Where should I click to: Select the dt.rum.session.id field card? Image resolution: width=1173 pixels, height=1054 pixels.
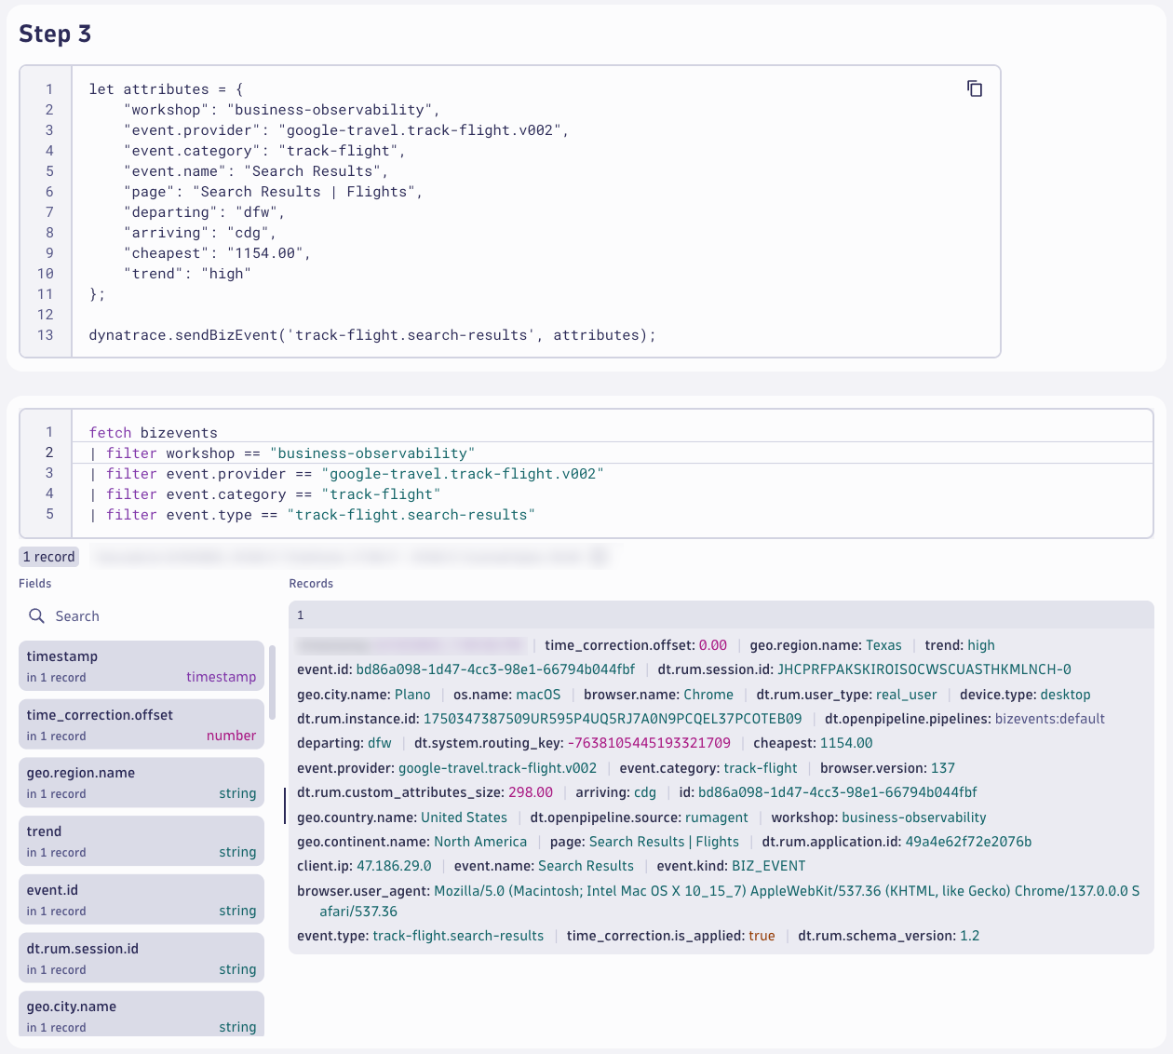[x=142, y=958]
